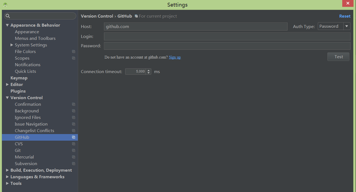Click the project-level icon beside Scopes
Viewport: 356px width, 192px height.
73,58
